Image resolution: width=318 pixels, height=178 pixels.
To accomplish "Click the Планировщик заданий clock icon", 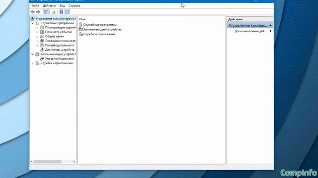I will [x=42, y=28].
